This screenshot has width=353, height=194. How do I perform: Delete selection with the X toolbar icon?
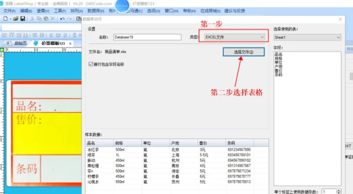tap(53, 19)
